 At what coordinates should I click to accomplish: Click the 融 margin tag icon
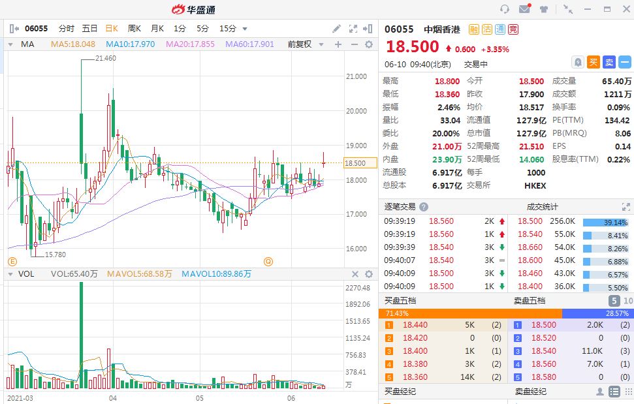pos(474,29)
